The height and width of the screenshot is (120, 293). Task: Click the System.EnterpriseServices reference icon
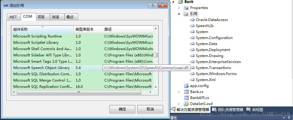pos(192,62)
